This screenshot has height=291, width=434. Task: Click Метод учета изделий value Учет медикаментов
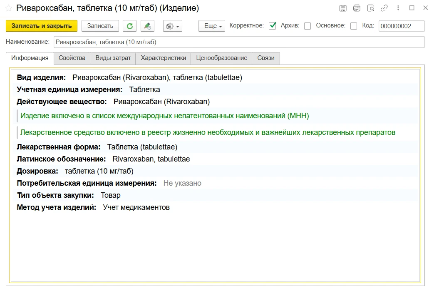click(136, 207)
